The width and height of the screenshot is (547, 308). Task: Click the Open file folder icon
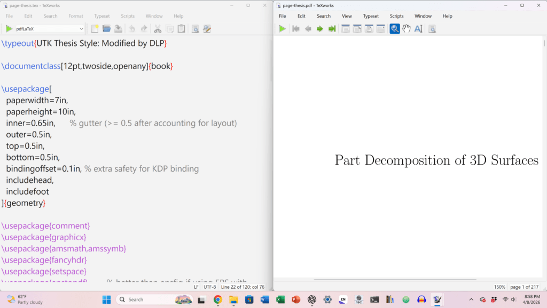click(x=106, y=29)
